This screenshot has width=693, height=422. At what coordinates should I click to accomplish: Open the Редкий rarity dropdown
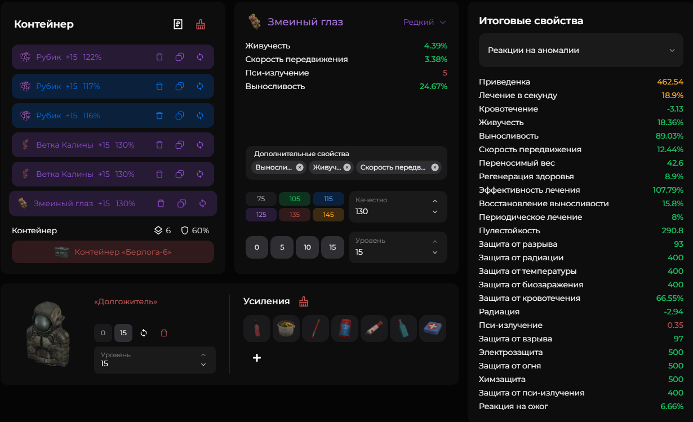(424, 22)
